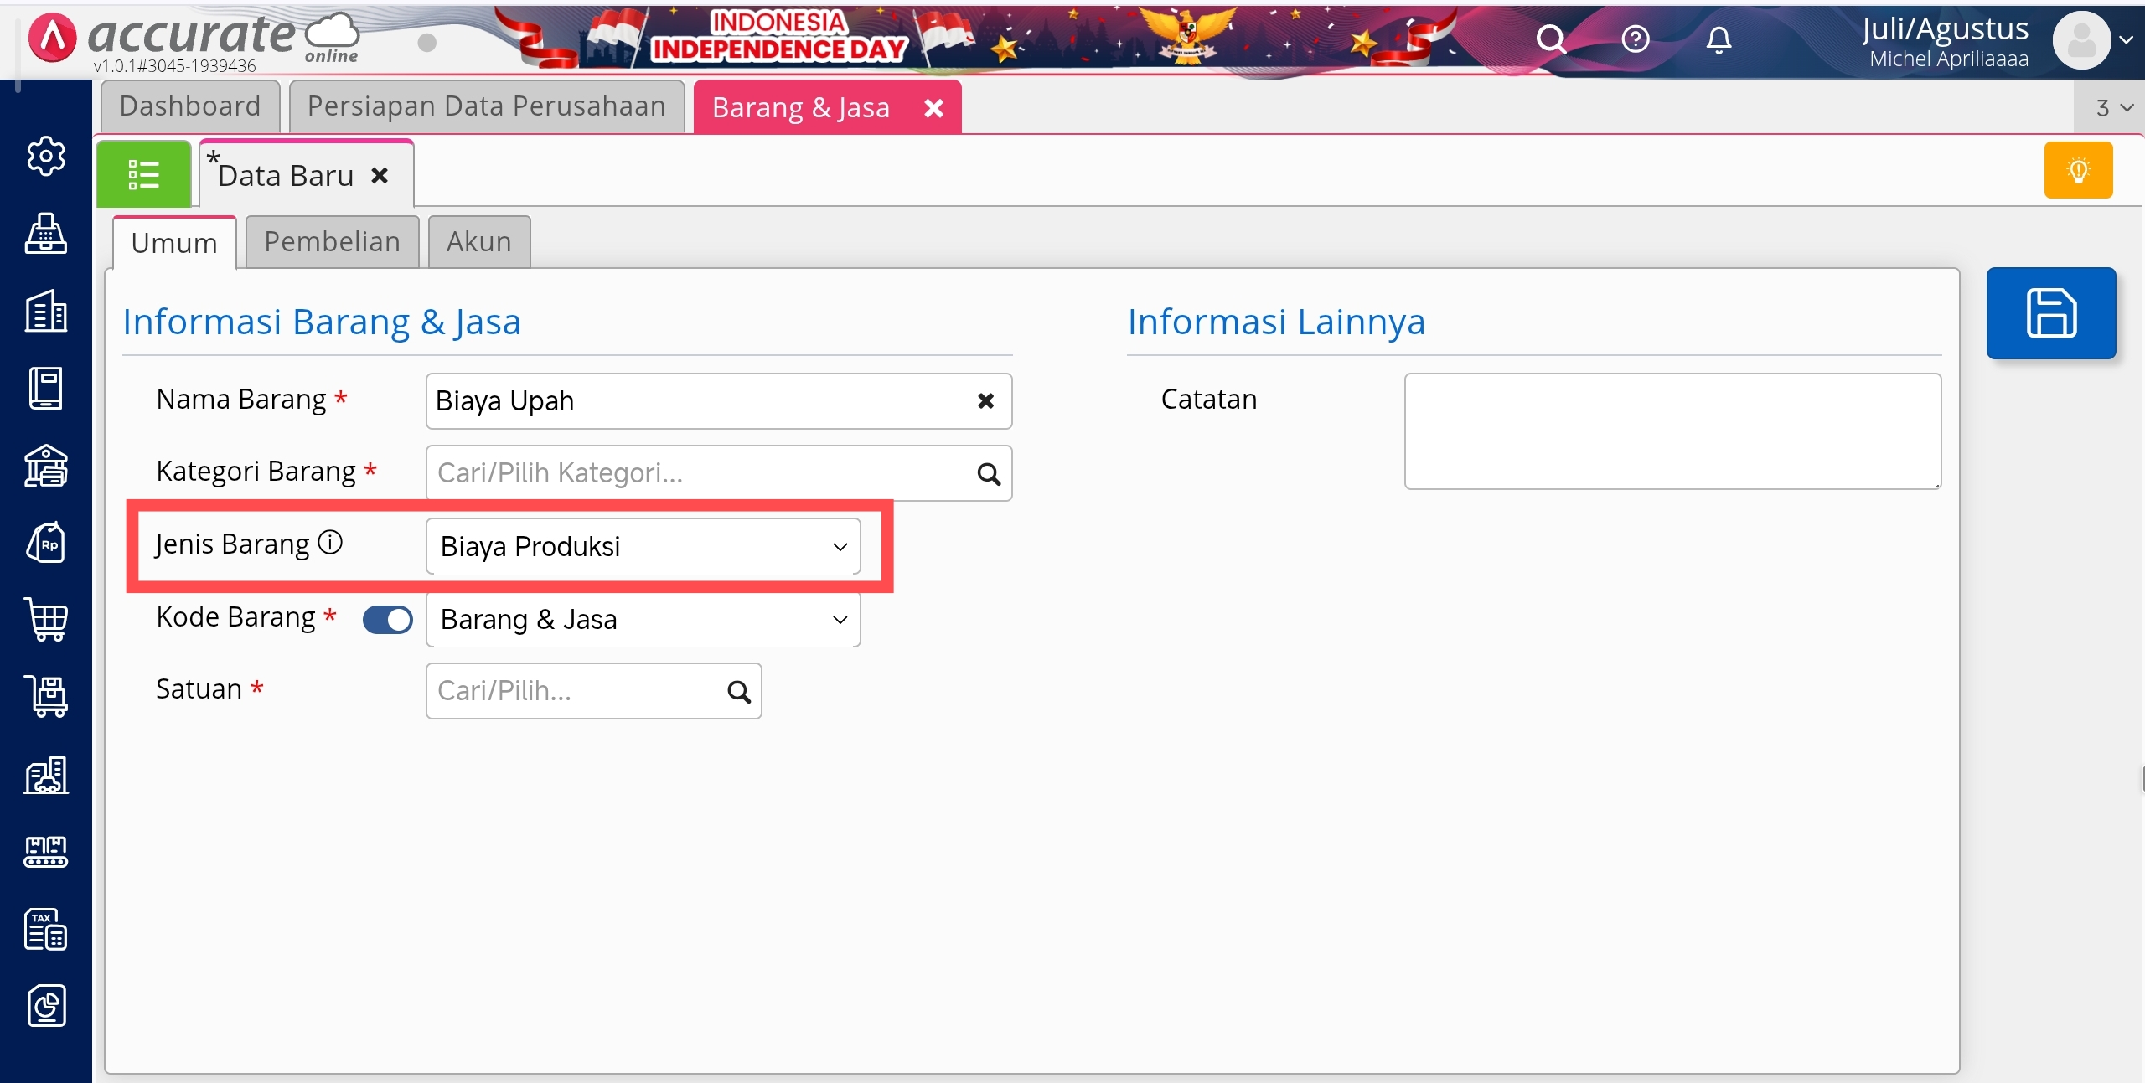Open the tab count dropdown showing 3

click(2113, 107)
